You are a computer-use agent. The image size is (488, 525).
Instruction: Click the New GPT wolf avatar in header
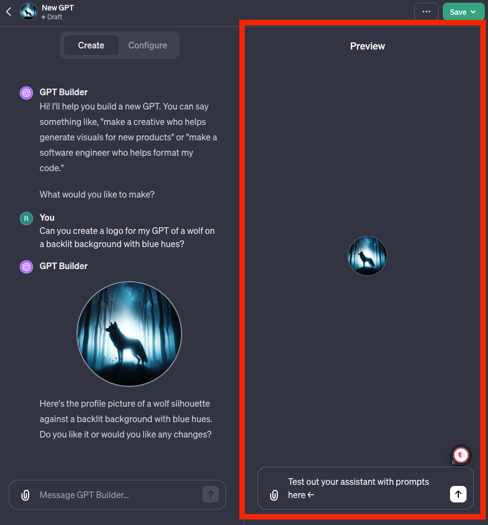coord(29,12)
